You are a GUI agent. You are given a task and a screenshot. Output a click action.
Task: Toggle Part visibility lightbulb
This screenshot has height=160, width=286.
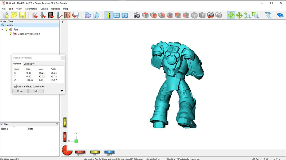click(7, 30)
